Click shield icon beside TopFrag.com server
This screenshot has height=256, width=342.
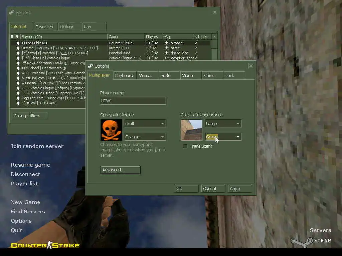pos(18,98)
